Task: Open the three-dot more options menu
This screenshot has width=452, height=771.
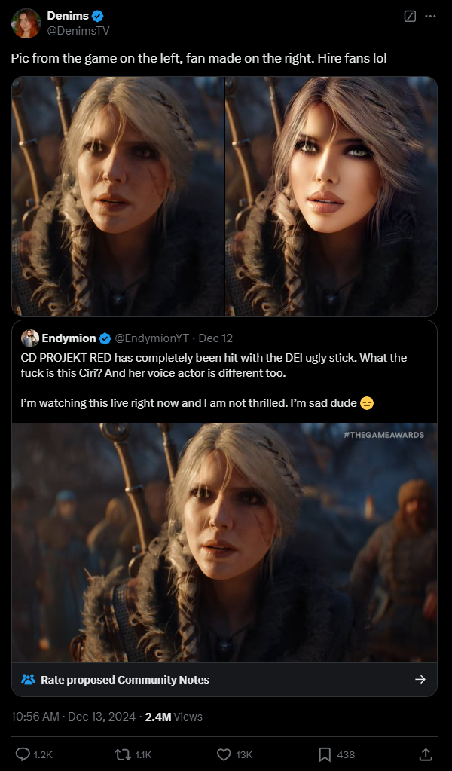Action: tap(430, 17)
